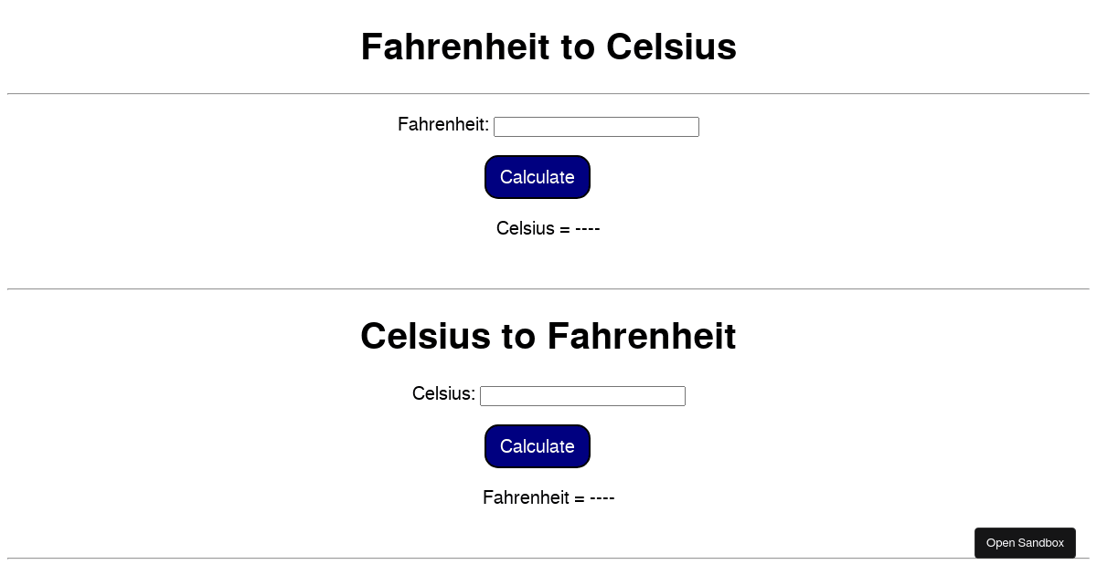Click the Celsius to Fahrenheit heading

coord(548,336)
